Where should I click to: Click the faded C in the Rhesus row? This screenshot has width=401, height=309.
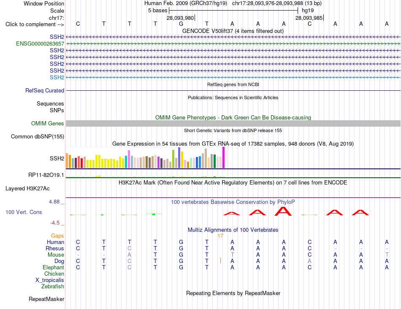pos(130,248)
